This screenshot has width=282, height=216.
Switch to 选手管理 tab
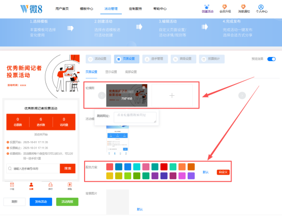point(155,59)
